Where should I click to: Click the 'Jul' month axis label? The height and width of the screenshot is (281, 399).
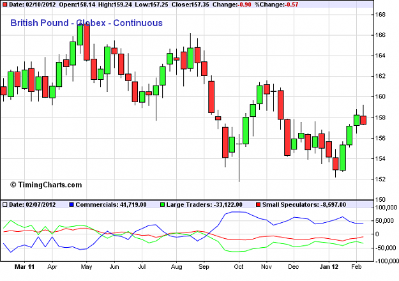click(142, 267)
